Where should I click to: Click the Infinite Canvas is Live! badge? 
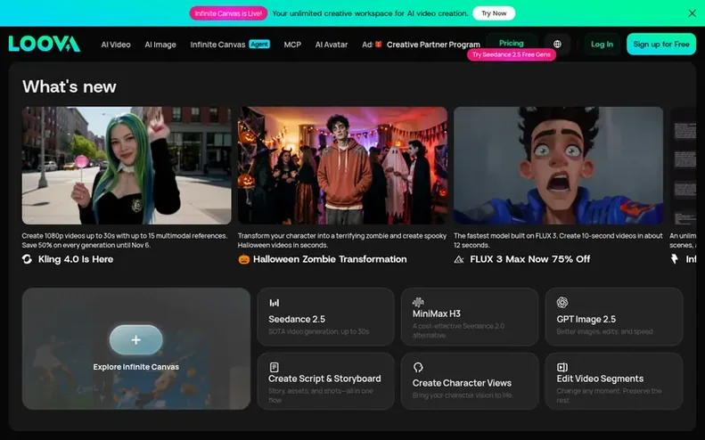228,13
